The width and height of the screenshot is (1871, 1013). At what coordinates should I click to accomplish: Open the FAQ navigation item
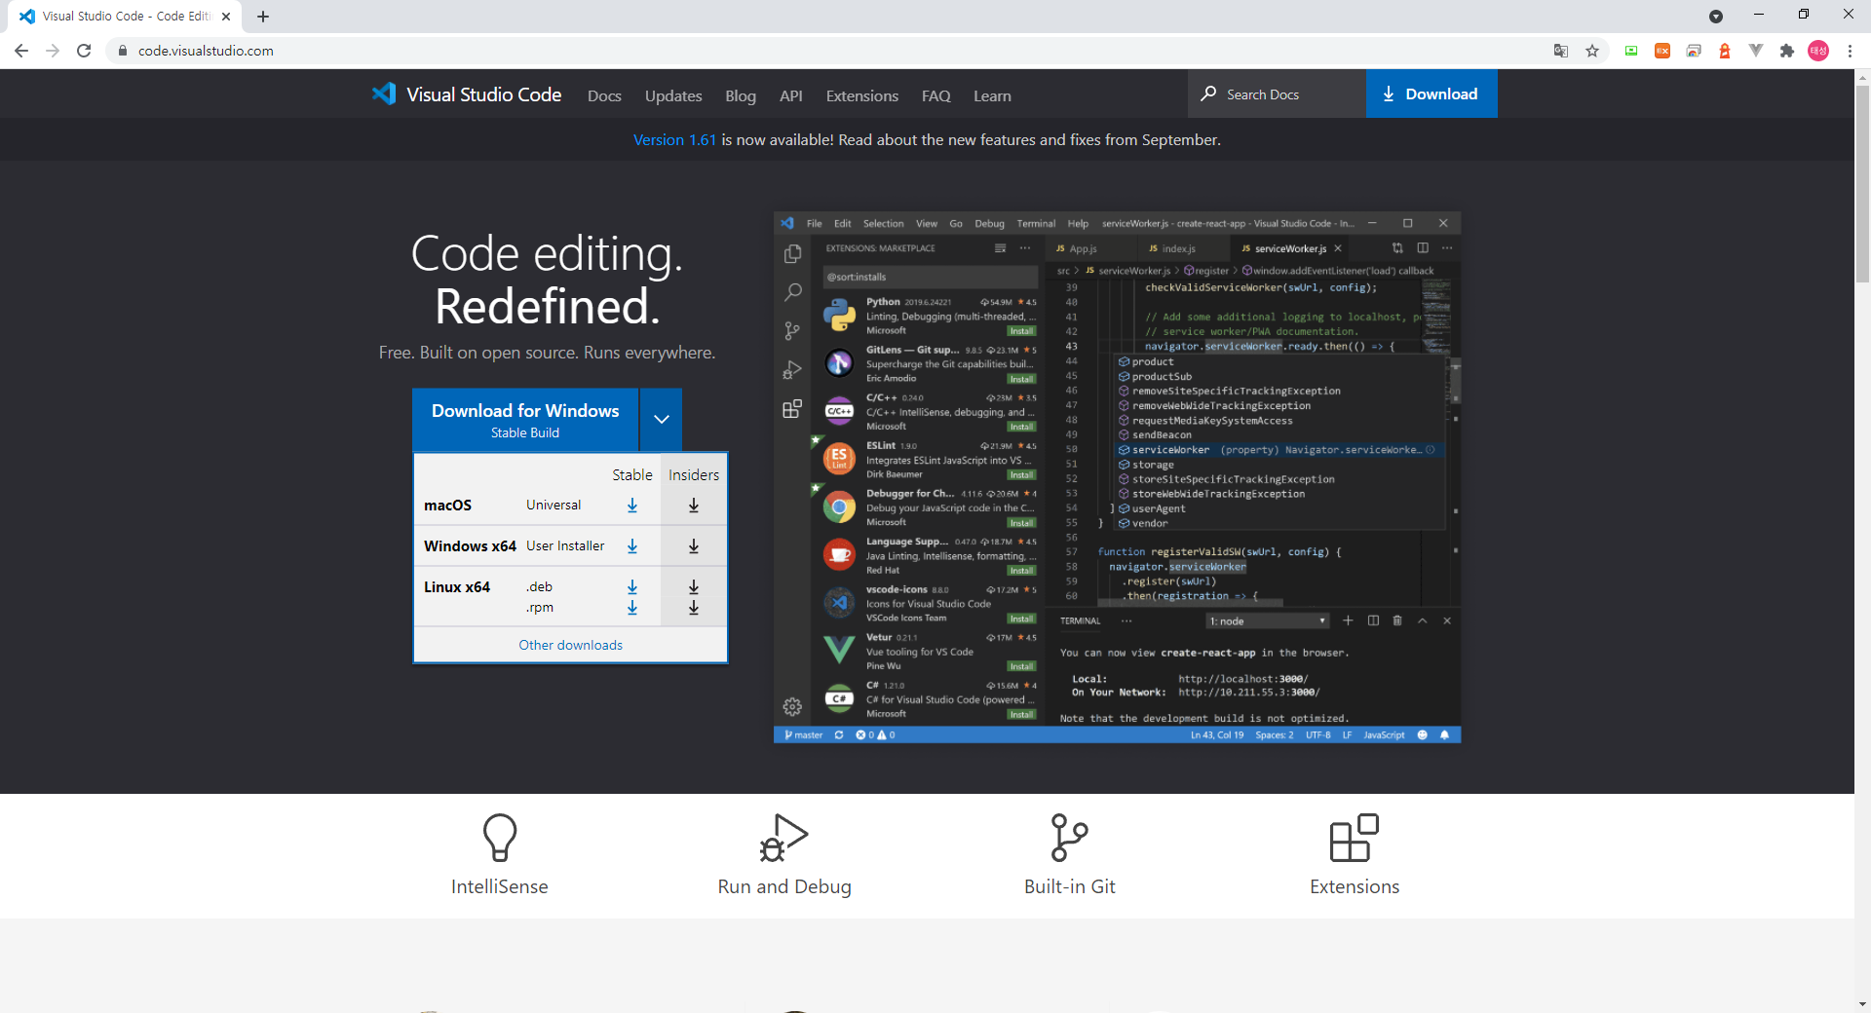[x=935, y=95]
